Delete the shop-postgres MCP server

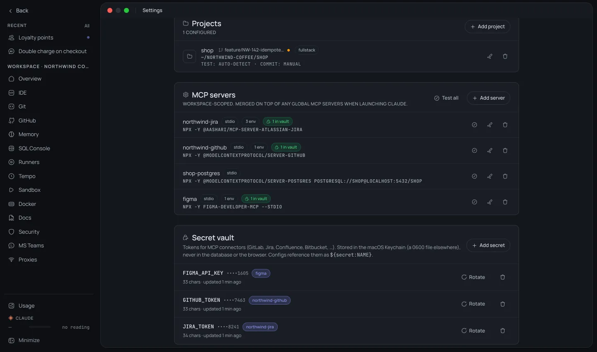click(x=505, y=176)
